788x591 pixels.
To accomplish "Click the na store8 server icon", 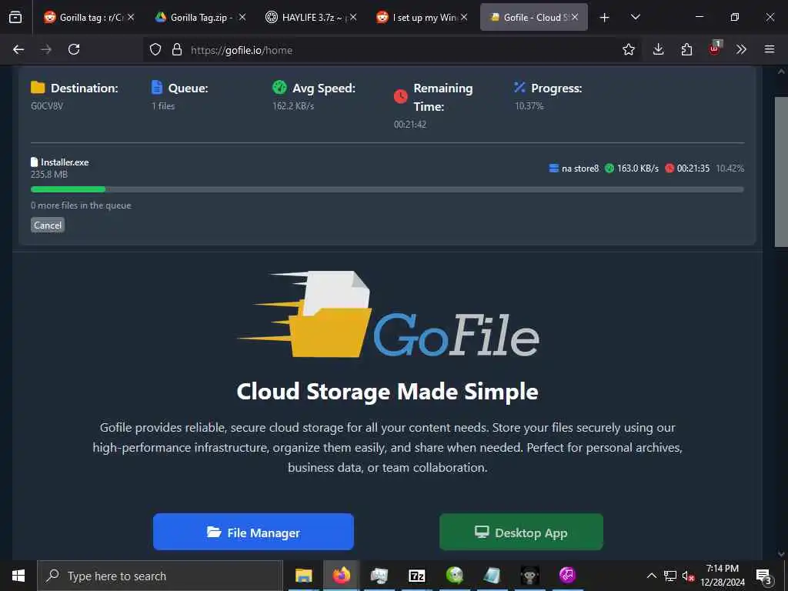I will coord(553,169).
